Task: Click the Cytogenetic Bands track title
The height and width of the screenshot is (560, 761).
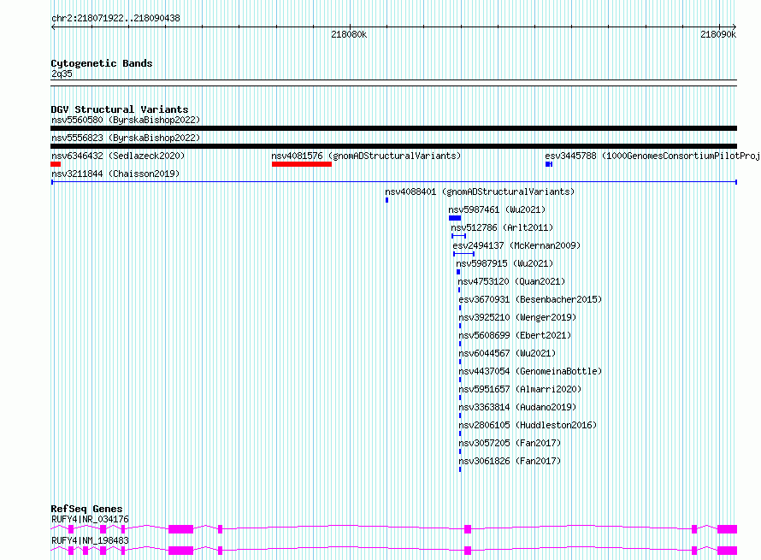Action: [102, 63]
